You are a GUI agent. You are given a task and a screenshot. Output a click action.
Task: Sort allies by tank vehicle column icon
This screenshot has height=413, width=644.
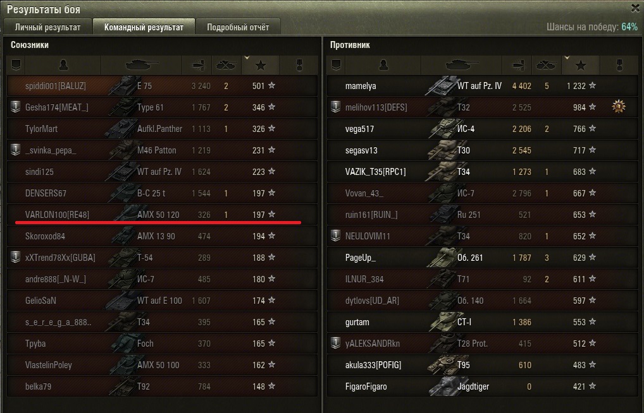[x=141, y=65]
